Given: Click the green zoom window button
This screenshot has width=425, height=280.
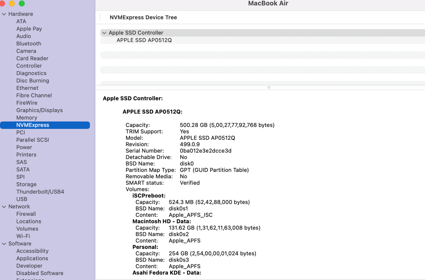Looking at the screenshot, I should pos(22,3).
